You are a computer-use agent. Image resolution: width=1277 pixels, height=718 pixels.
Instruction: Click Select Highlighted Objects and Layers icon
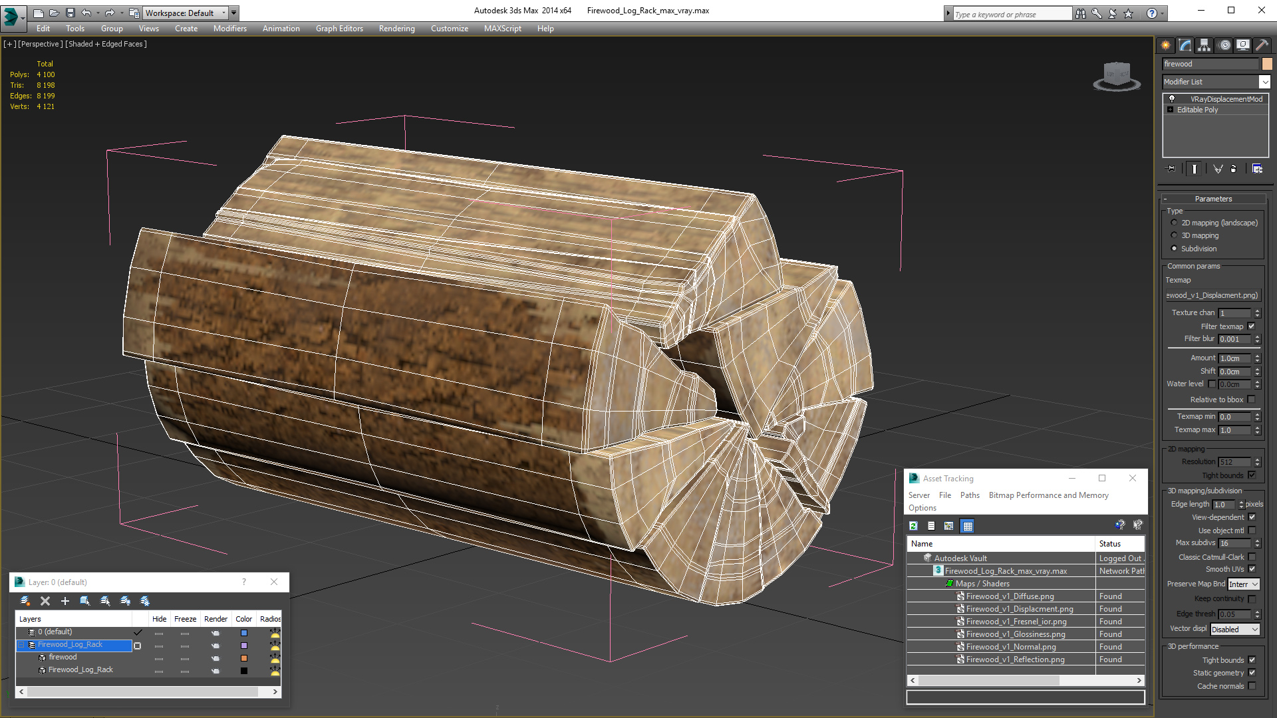point(85,601)
